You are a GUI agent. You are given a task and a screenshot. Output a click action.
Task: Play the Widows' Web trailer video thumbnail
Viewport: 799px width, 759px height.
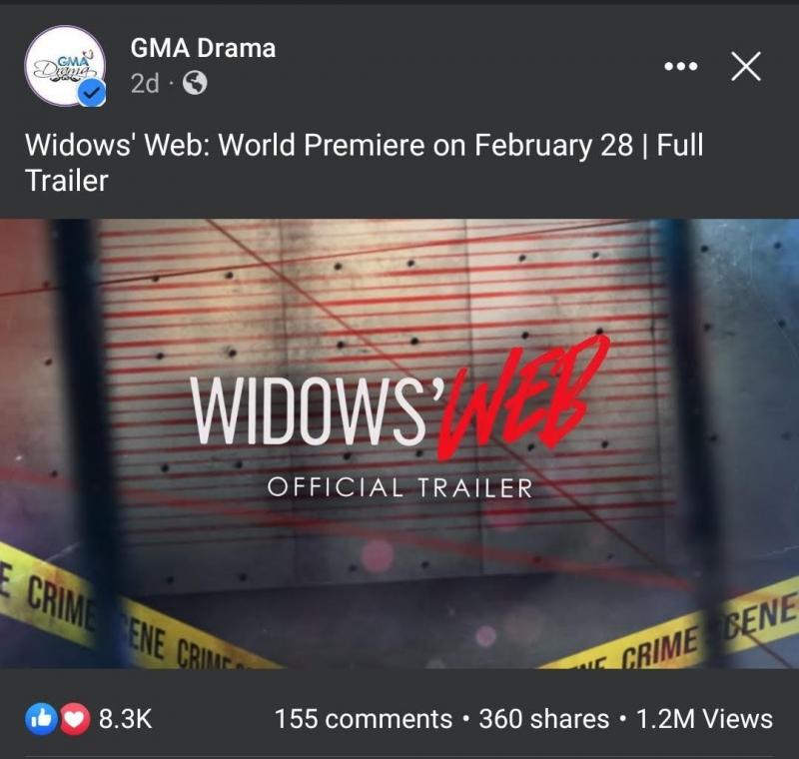[399, 443]
